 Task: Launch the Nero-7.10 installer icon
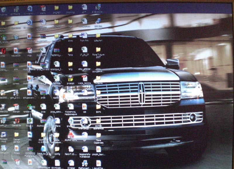[71, 149]
